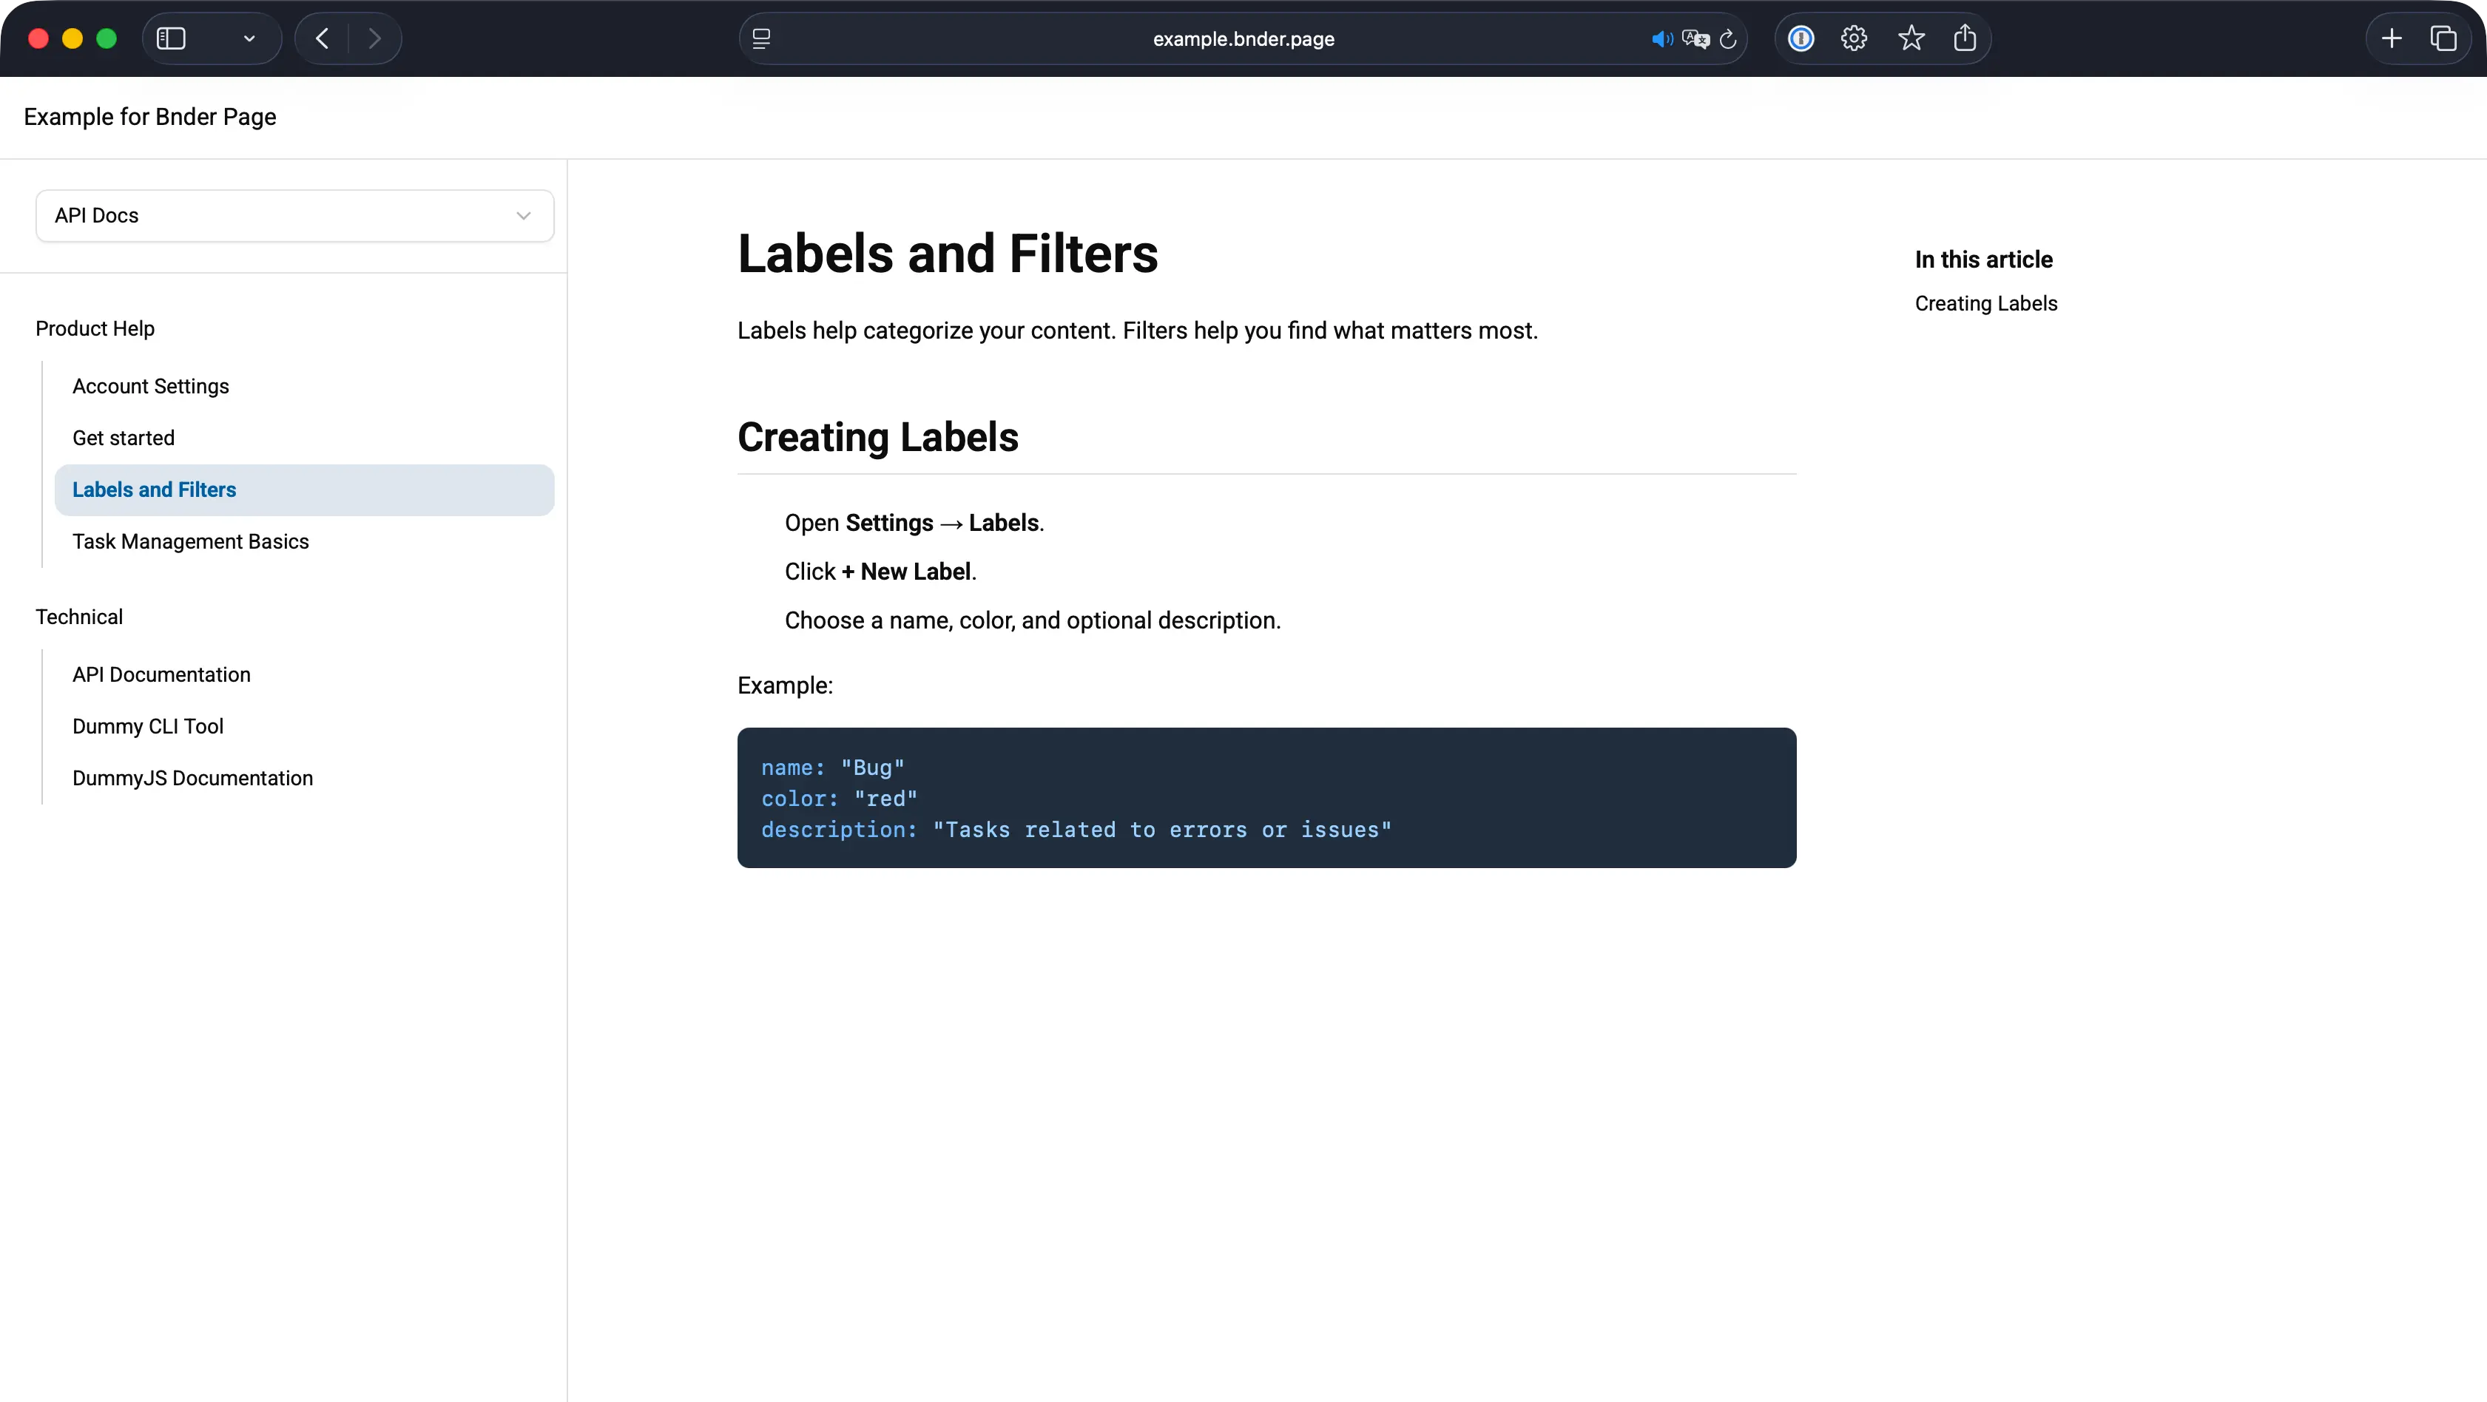Select Task Management Basics in sidebar
Viewport: 2487px width, 1402px height.
[x=190, y=541]
